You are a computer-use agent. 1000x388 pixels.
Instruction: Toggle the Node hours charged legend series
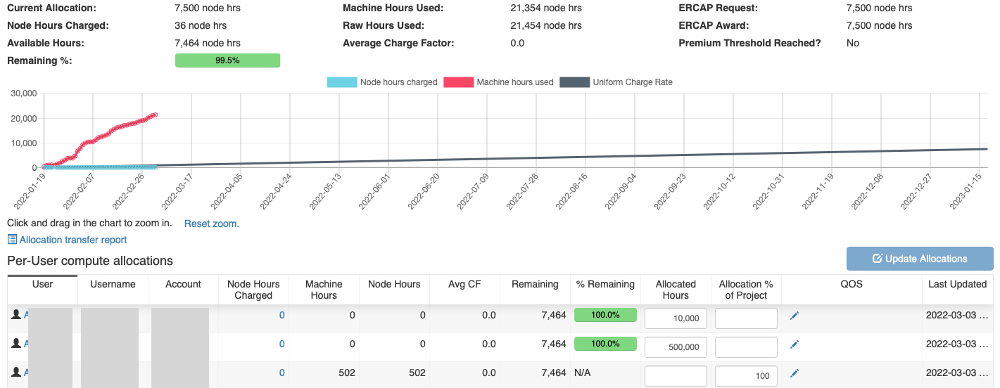[x=382, y=82]
